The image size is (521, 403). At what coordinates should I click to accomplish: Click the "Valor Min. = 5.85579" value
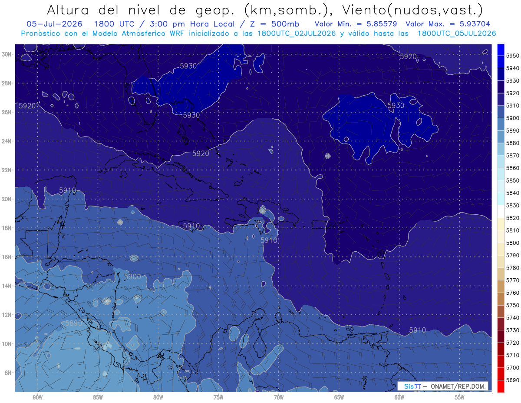[x=356, y=24]
